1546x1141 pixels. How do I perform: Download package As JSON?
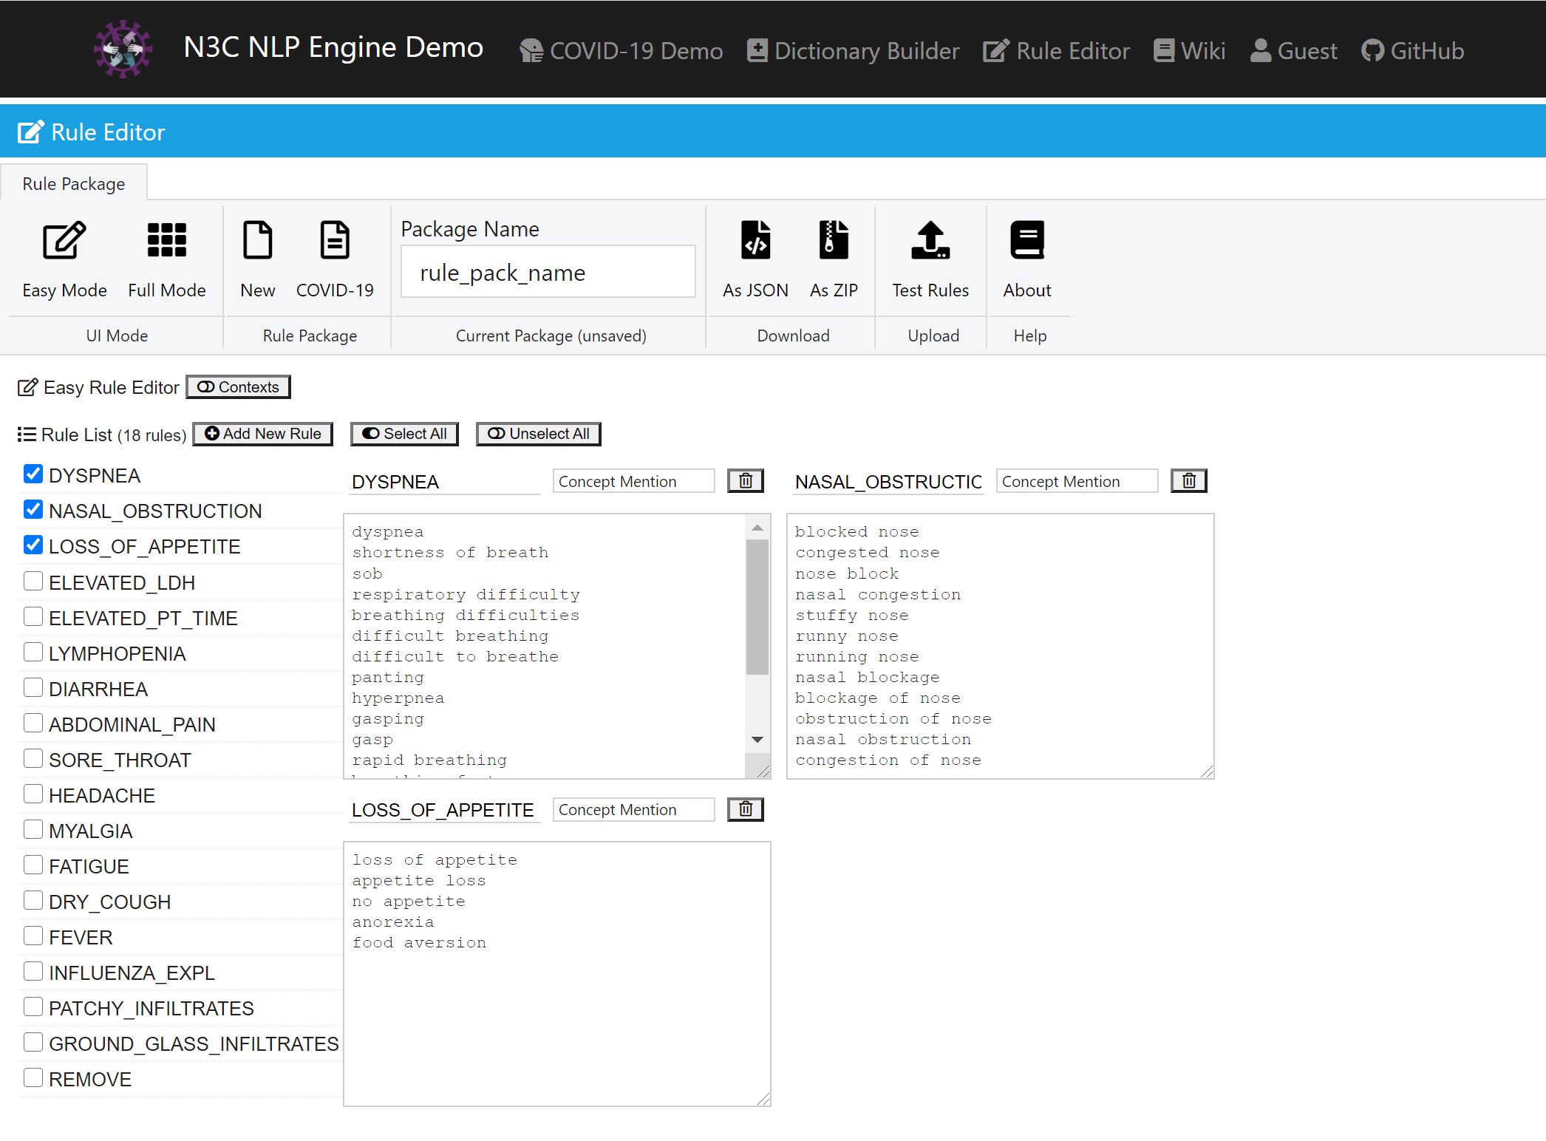coord(755,241)
